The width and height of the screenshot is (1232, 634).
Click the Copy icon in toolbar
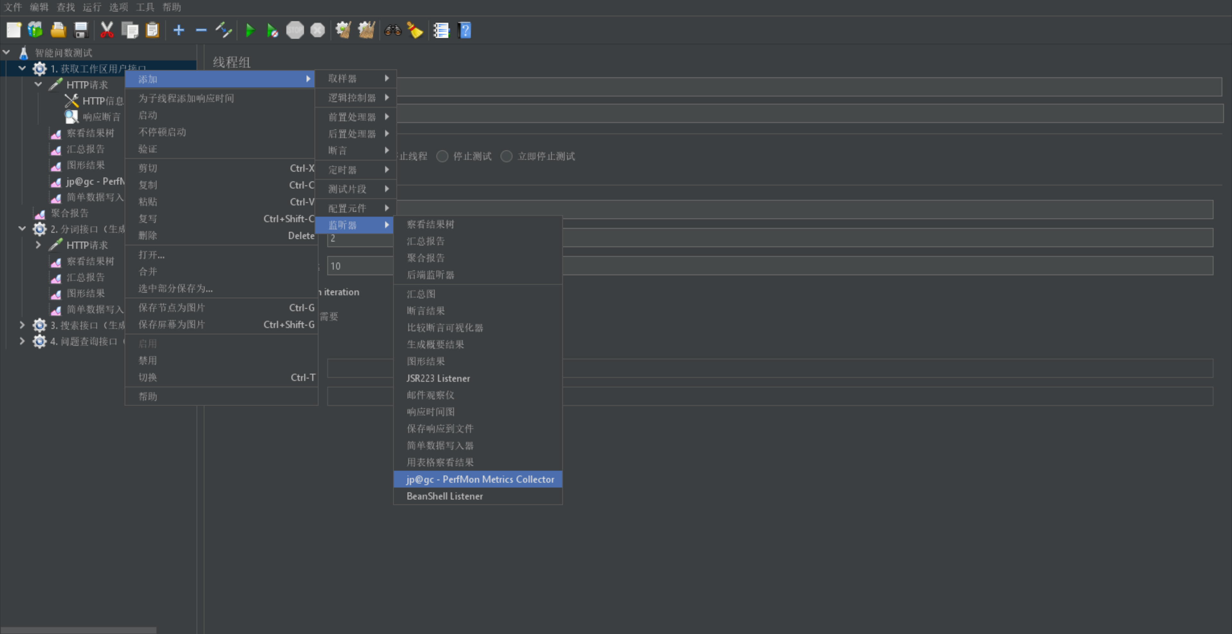[x=130, y=30]
